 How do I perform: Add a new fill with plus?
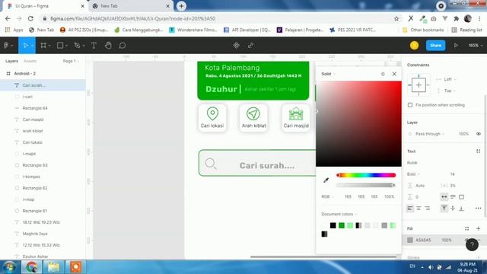[478, 228]
